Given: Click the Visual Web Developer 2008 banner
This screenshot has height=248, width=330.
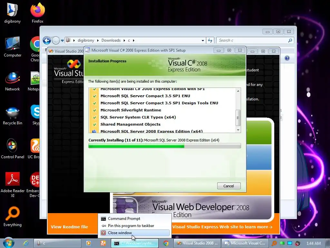Looking at the screenshot, I should 192,208.
